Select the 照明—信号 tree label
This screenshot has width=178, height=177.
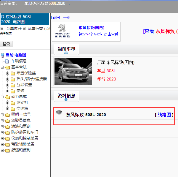(x=21, y=114)
